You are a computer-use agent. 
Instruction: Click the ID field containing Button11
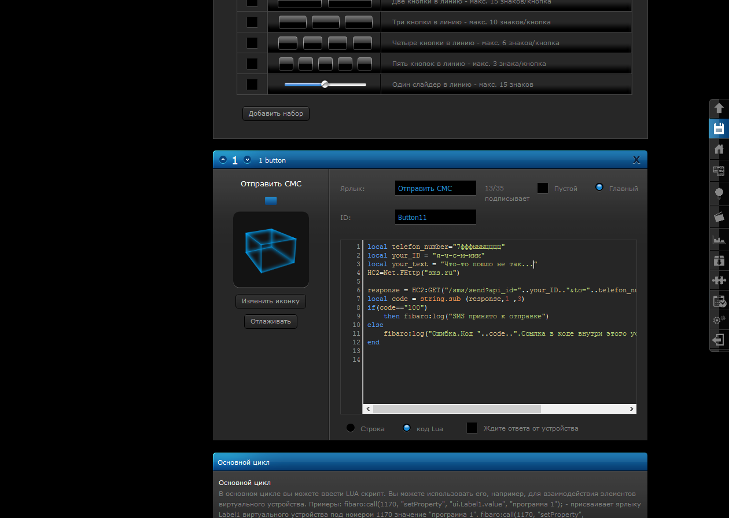click(x=436, y=217)
